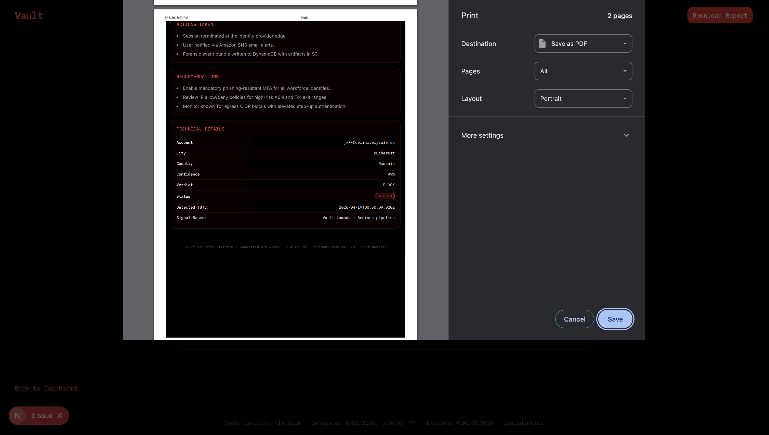The height and width of the screenshot is (435, 769).
Task: Cancel the print dialog
Action: 574,319
